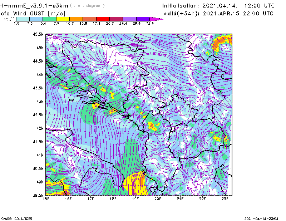The width and height of the screenshot is (286, 221).
Task: Click the legend value '32.6'
Action: (150, 23)
